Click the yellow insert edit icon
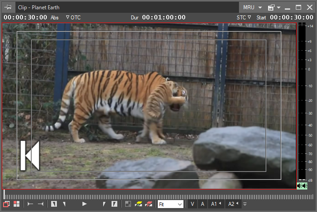 [138, 204]
